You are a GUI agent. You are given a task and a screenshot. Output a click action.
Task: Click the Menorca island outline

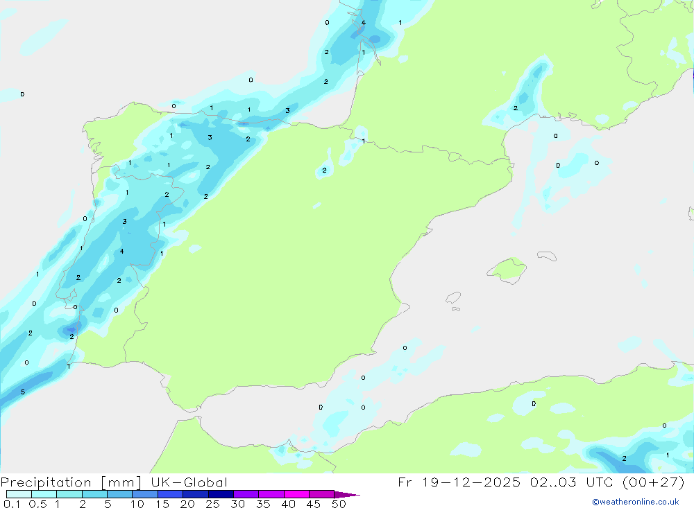point(547,256)
